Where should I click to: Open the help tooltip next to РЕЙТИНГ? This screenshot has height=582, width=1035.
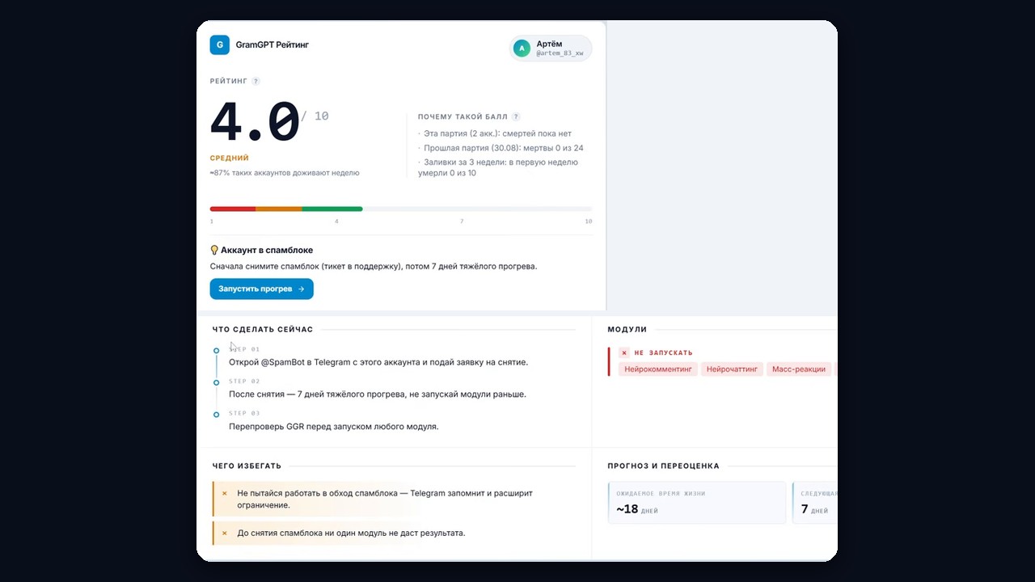pyautogui.click(x=256, y=81)
